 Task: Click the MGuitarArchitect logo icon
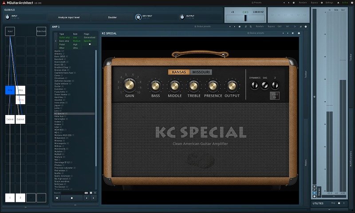4,2
